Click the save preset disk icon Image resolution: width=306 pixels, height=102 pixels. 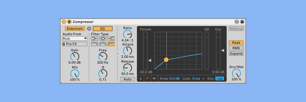coord(242,22)
